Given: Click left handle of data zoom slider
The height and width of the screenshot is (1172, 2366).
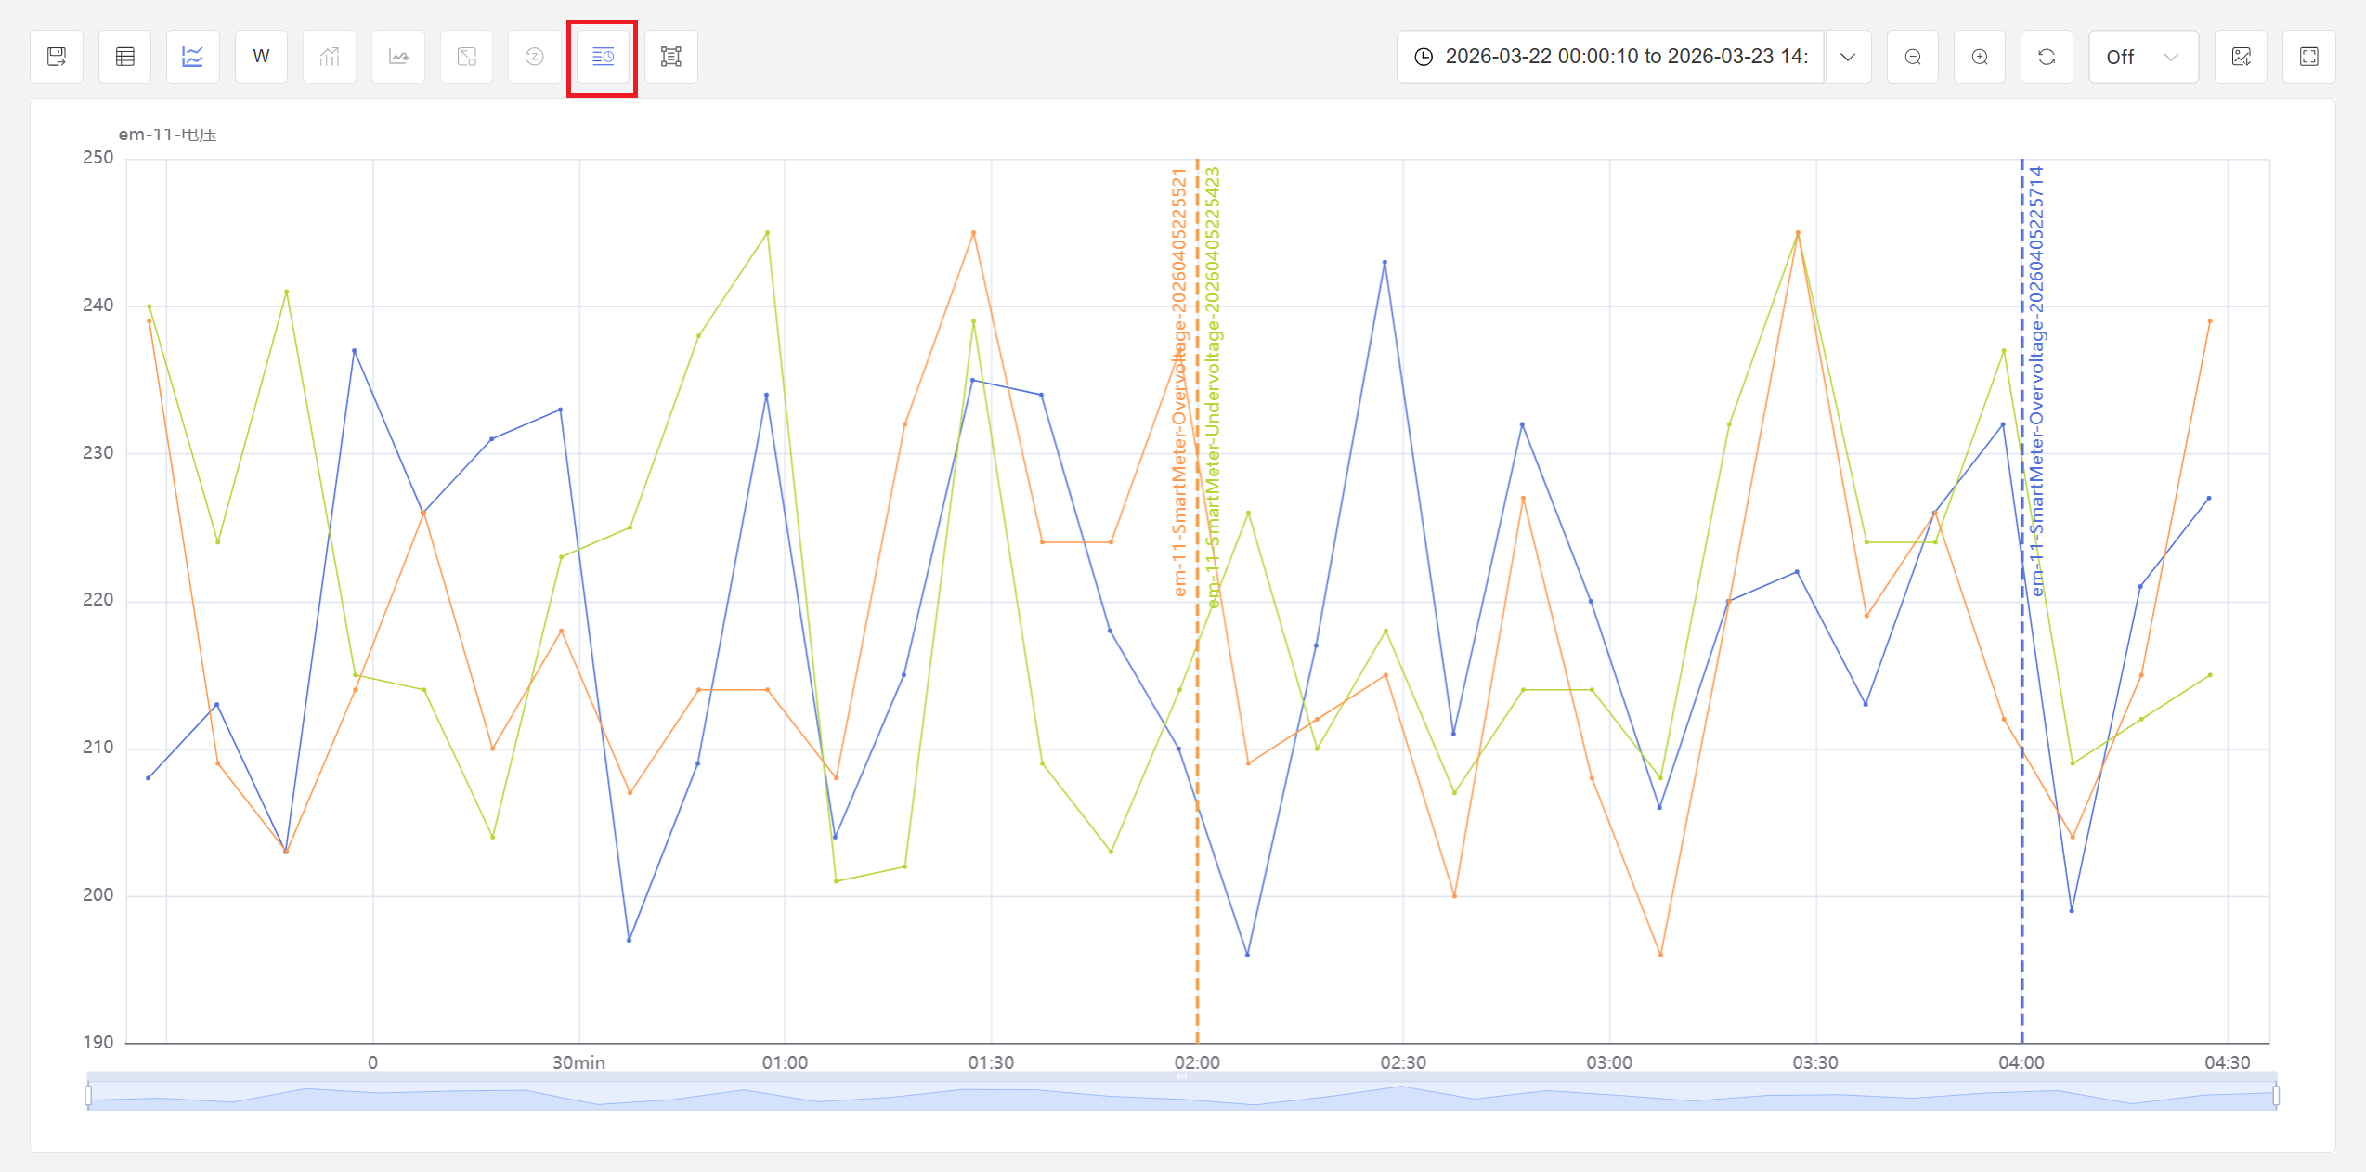Looking at the screenshot, I should click(x=88, y=1096).
